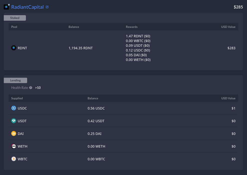The height and width of the screenshot is (175, 247).
Task: Select the Lending tab label
Action: point(15,80)
